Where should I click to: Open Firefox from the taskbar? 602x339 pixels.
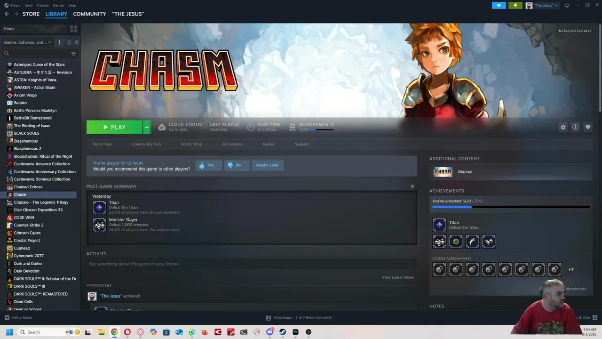coord(205,332)
